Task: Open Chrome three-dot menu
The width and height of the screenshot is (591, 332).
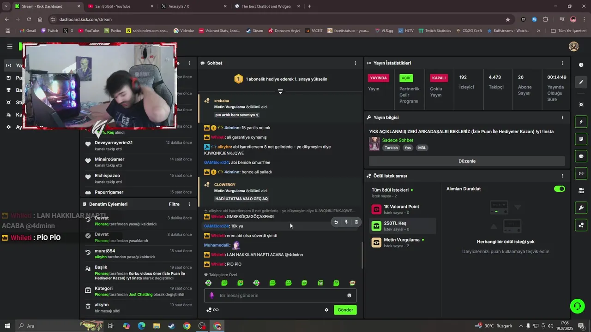Action: pos(585,19)
